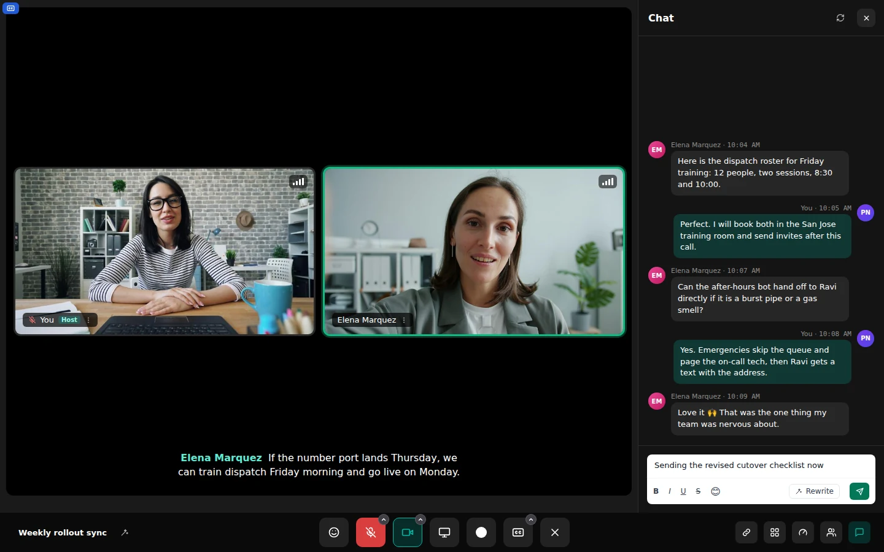Toggle the chat panel with the speech-bubble icon
The height and width of the screenshot is (552, 884).
[859, 532]
